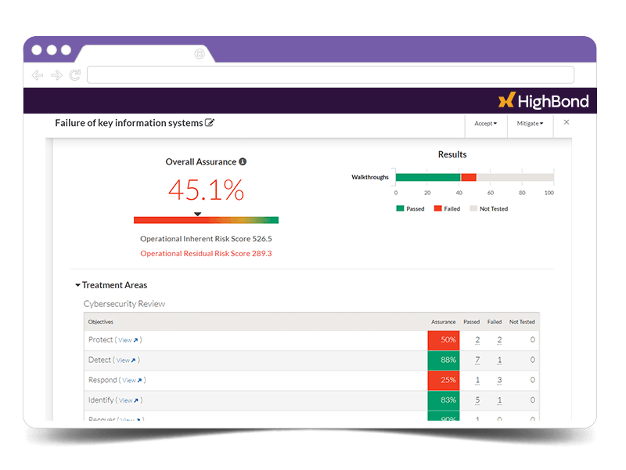Click the passed count 1 for Respond
This screenshot has height=470, width=626.
477,380
